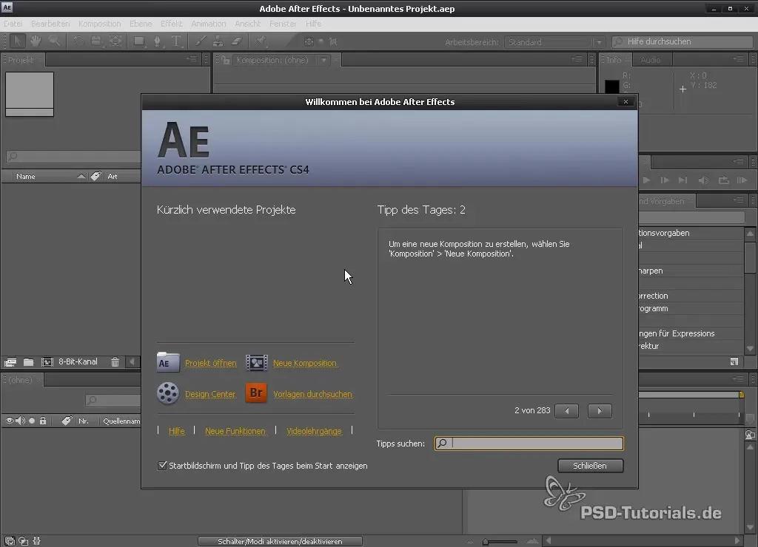Select the Eraser tool

[x=236, y=41]
